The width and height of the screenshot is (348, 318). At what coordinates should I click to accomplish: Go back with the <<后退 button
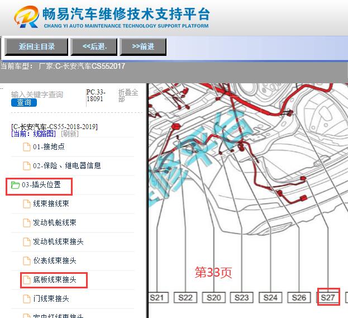[x=94, y=46]
